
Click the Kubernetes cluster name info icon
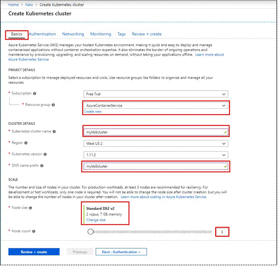[x=54, y=131]
